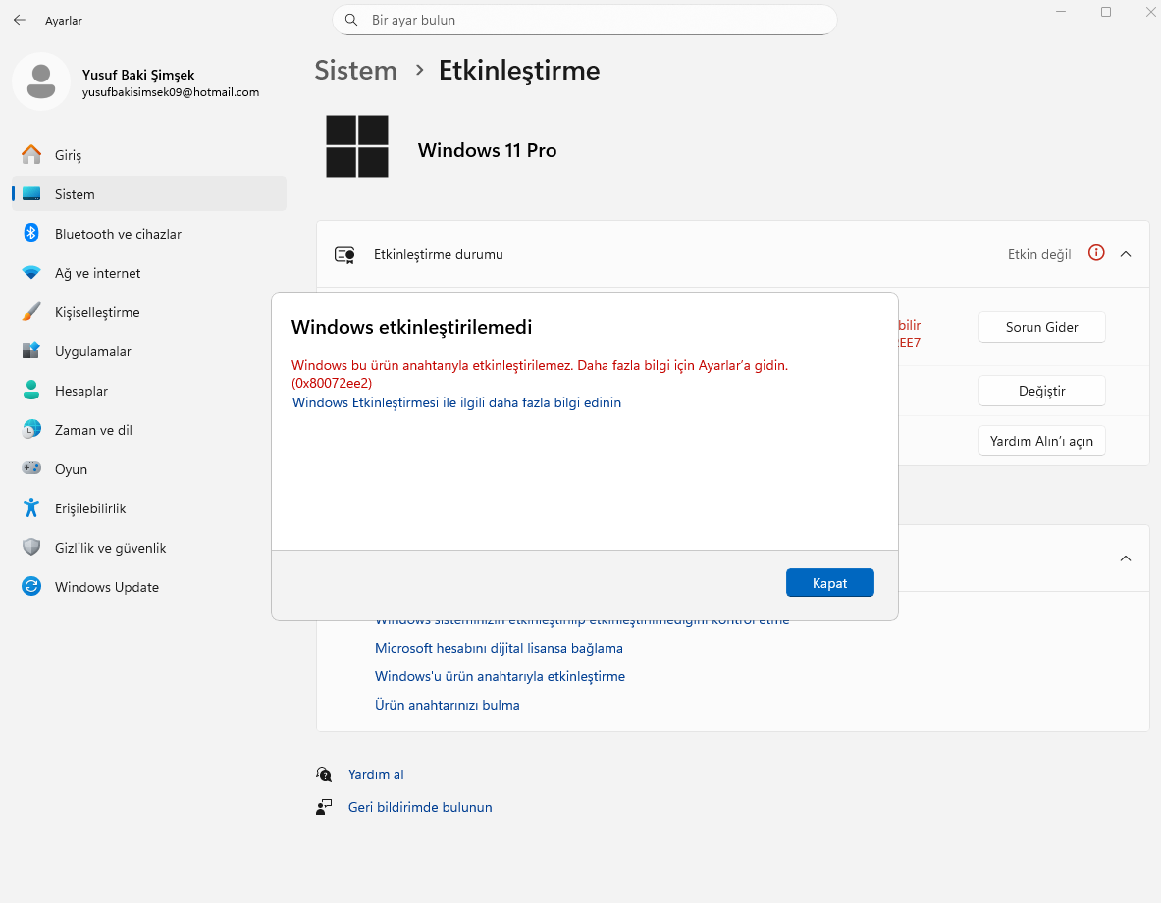The height and width of the screenshot is (903, 1161).
Task: Open the Giriş page
Action: 149,155
